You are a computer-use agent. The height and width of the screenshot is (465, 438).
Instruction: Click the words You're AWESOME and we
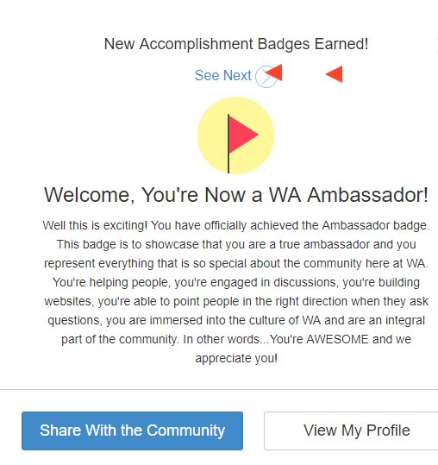click(341, 339)
